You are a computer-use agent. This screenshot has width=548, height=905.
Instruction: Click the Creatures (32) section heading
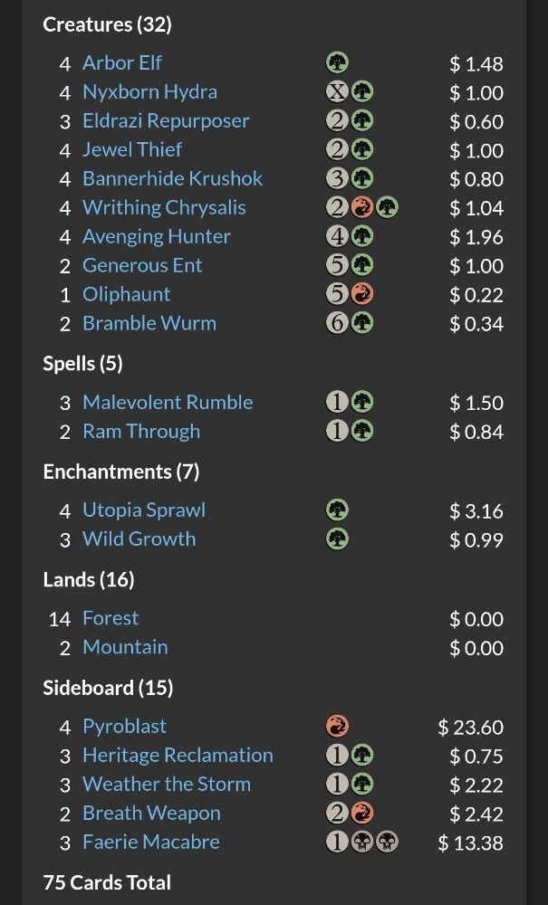[x=107, y=24]
